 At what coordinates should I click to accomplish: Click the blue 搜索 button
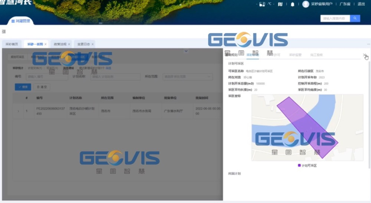click(23, 87)
